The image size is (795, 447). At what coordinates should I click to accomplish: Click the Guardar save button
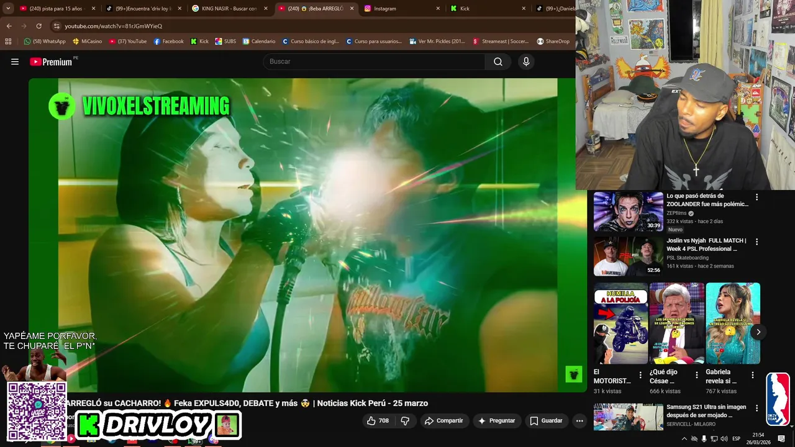click(546, 421)
